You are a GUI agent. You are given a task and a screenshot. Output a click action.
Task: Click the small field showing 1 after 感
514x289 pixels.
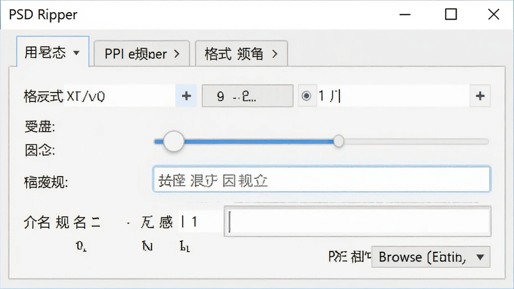tap(201, 222)
